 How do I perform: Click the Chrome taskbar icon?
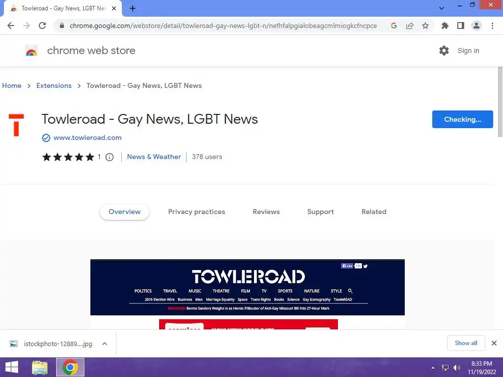coord(70,367)
